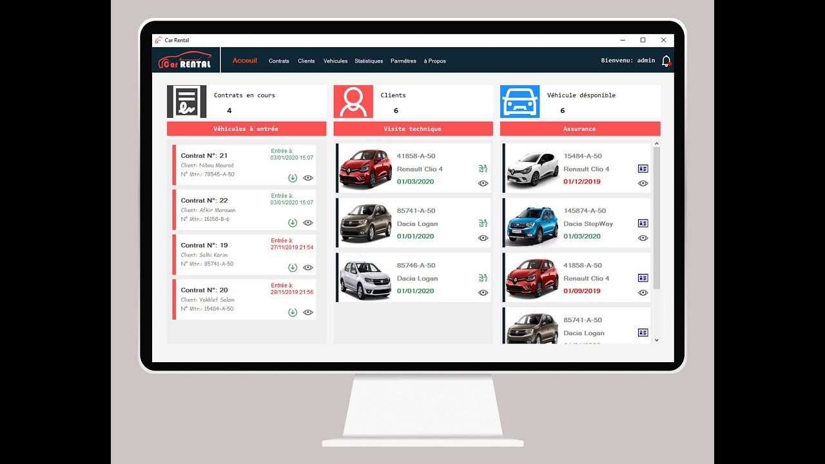Click insurance card icon for 41858-A-50 in Assurance

click(643, 278)
